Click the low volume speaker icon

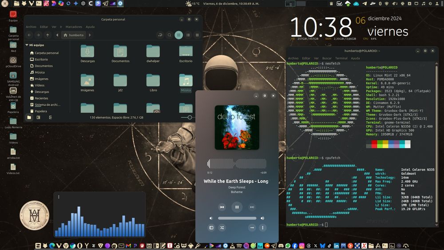point(211,218)
